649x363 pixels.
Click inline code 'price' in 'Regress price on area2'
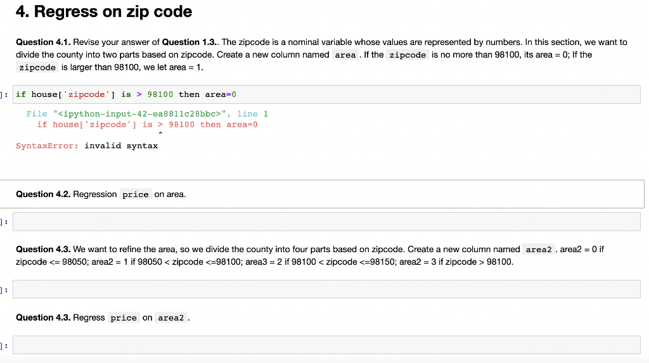point(124,318)
